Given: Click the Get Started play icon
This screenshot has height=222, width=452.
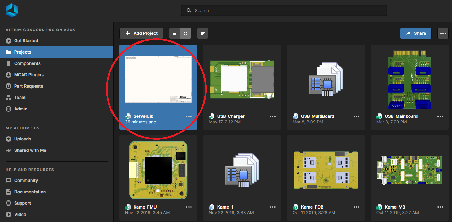Looking at the screenshot, I should tap(9, 41).
